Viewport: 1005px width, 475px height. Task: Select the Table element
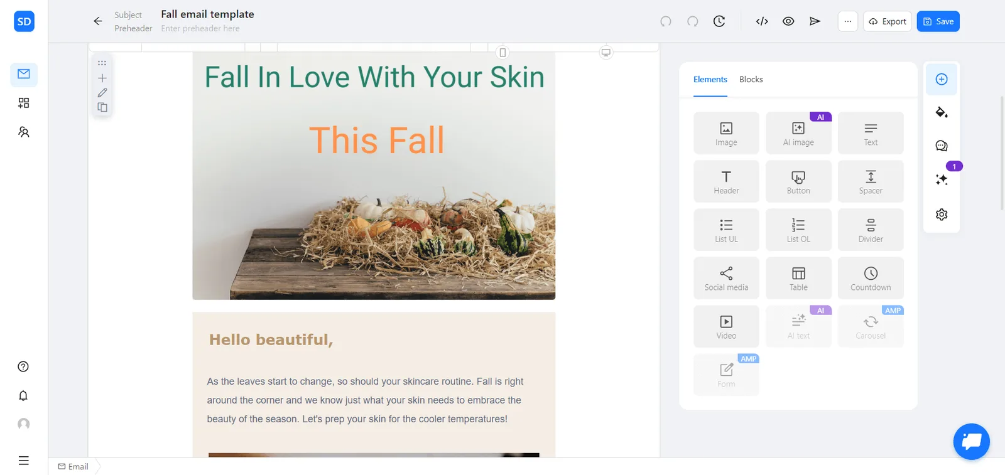798,278
